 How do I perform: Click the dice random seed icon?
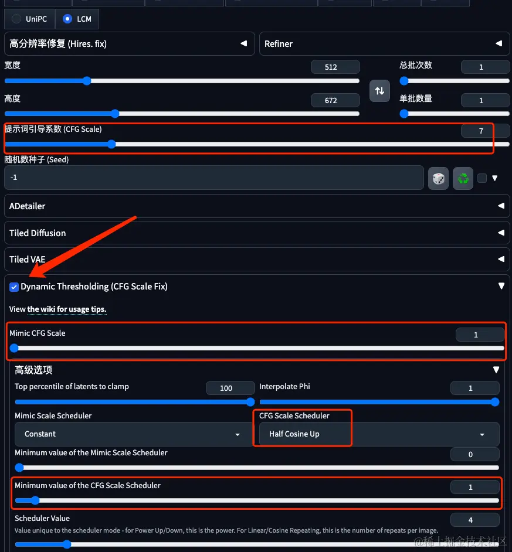(x=438, y=179)
